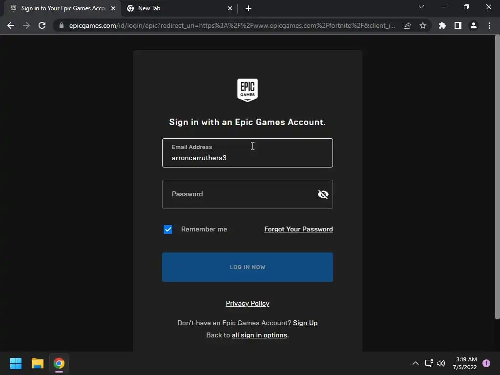The image size is (500, 375).
Task: Click the sign-in heading text
Action: pyautogui.click(x=248, y=122)
